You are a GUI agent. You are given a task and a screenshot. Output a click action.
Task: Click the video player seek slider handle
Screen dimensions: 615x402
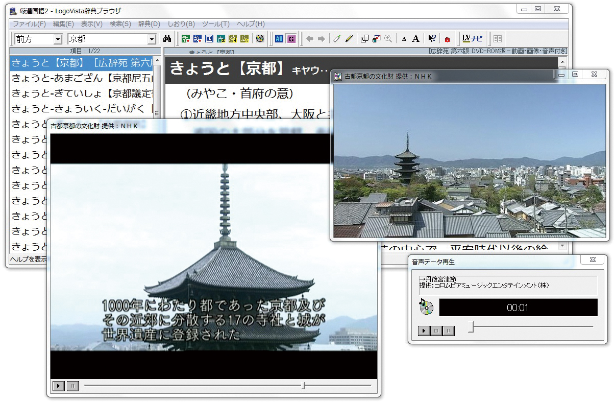pos(303,386)
